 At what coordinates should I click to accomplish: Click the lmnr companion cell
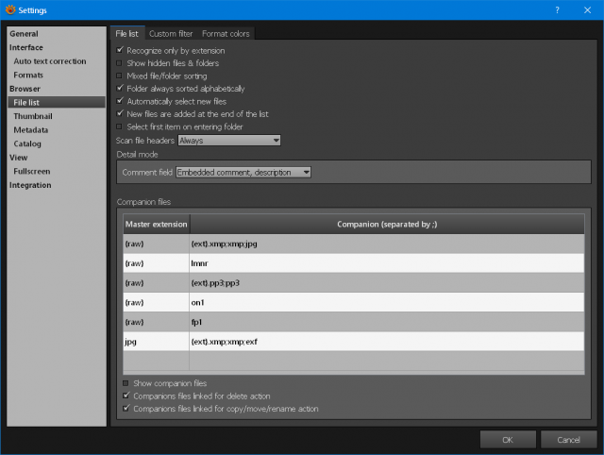pyautogui.click(x=387, y=263)
